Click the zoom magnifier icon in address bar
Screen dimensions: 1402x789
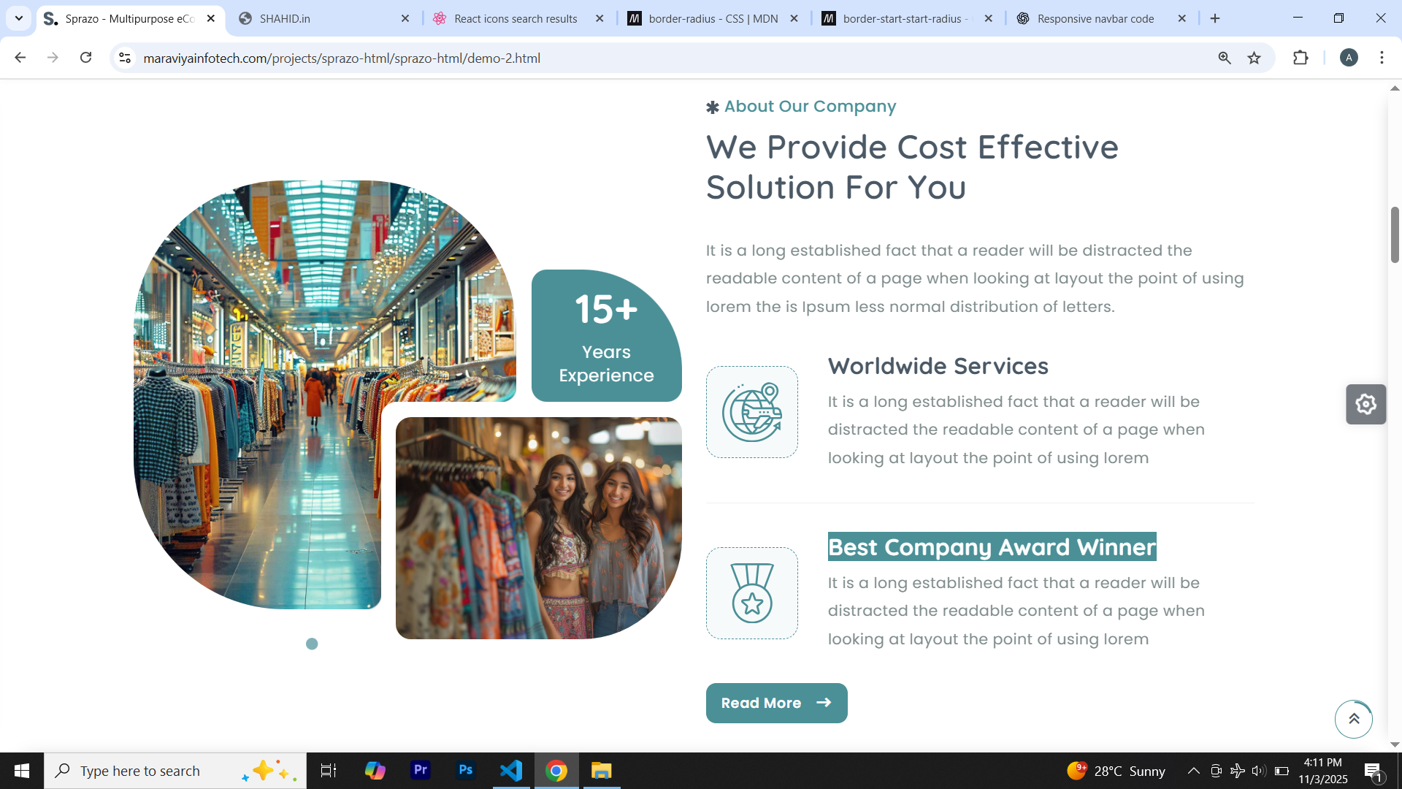tap(1225, 58)
